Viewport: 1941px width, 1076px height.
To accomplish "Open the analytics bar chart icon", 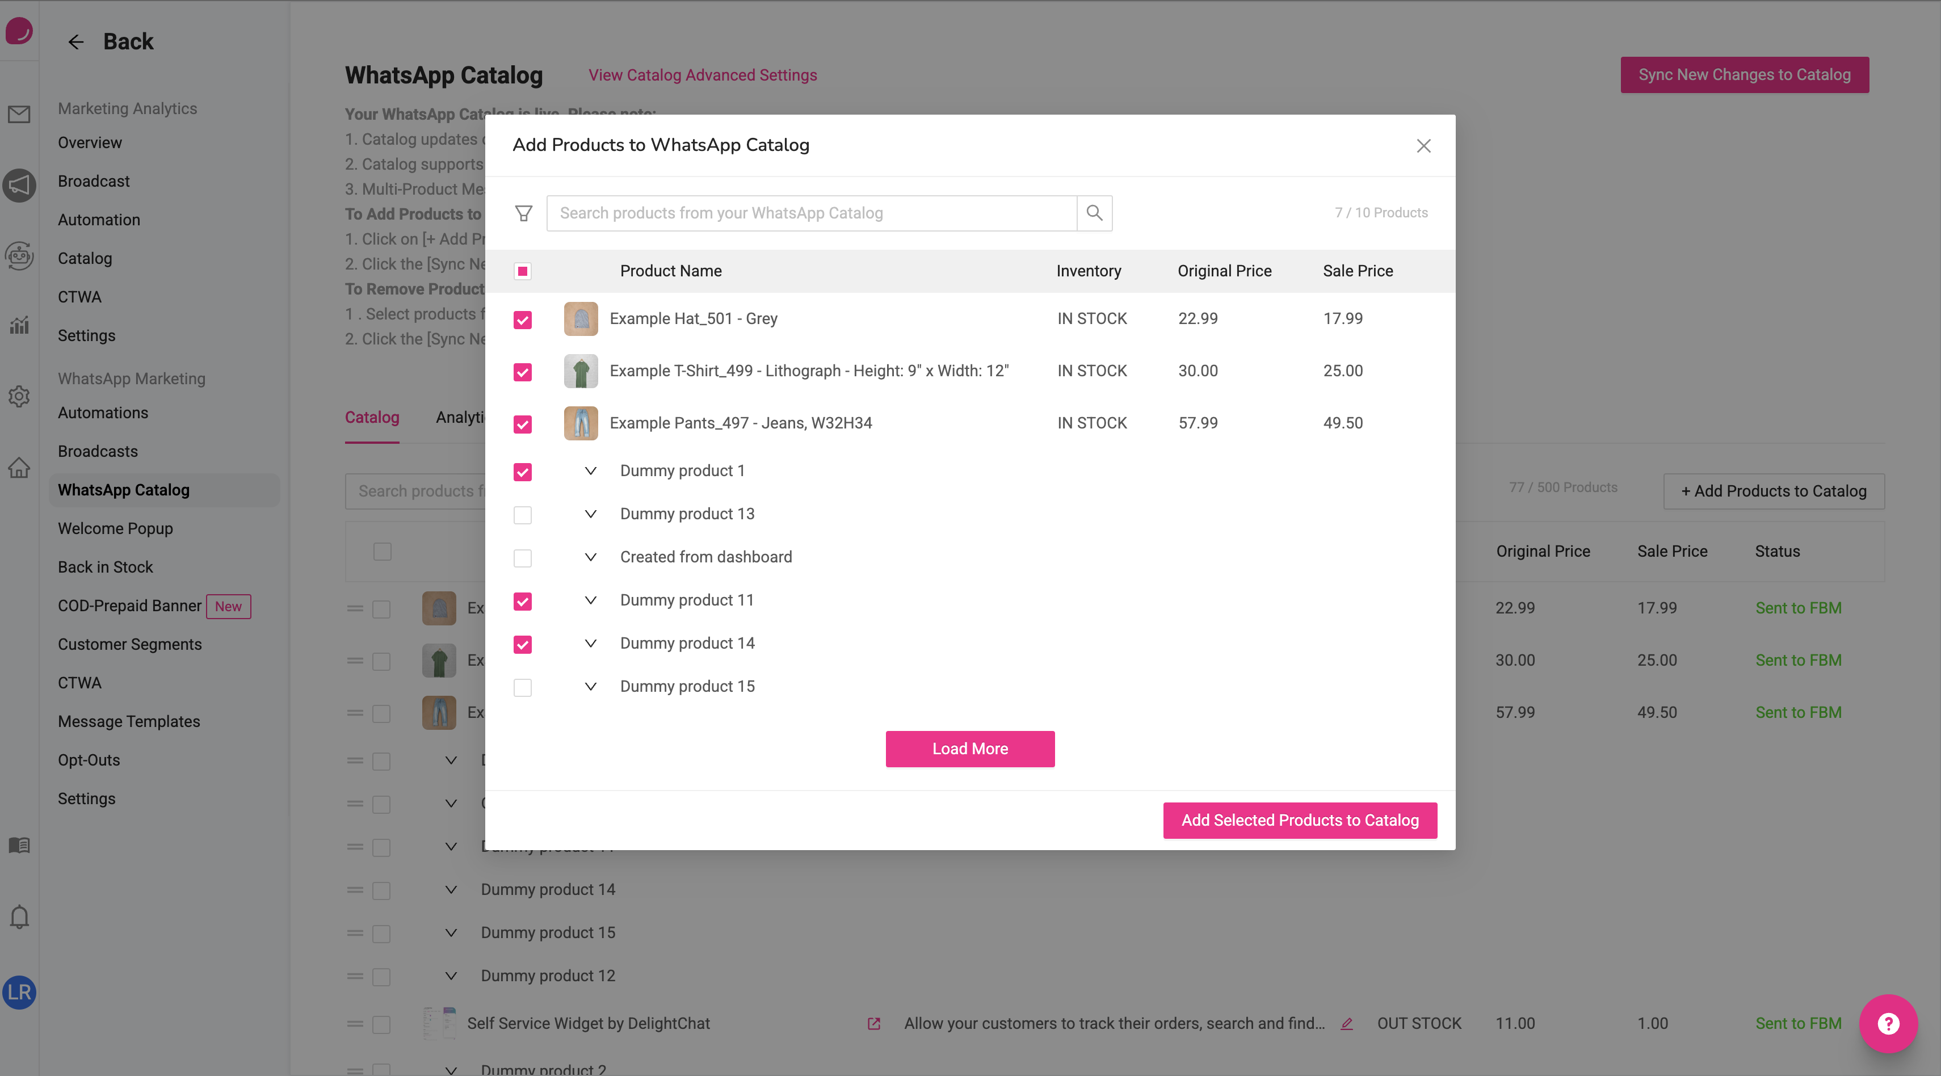I will click(19, 325).
